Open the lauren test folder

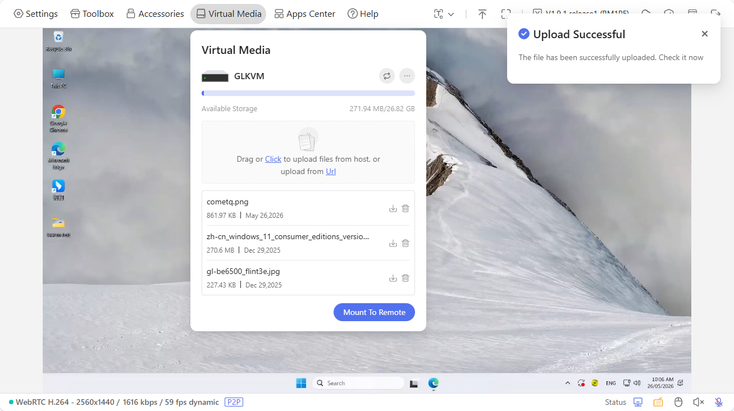pyautogui.click(x=58, y=227)
